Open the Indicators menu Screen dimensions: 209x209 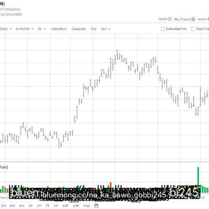(59, 29)
